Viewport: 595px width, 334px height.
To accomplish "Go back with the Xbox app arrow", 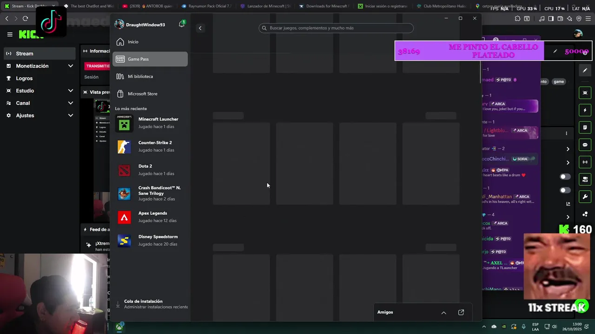I will tap(200, 28).
